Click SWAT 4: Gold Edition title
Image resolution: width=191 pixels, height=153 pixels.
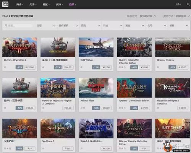pos(91,141)
